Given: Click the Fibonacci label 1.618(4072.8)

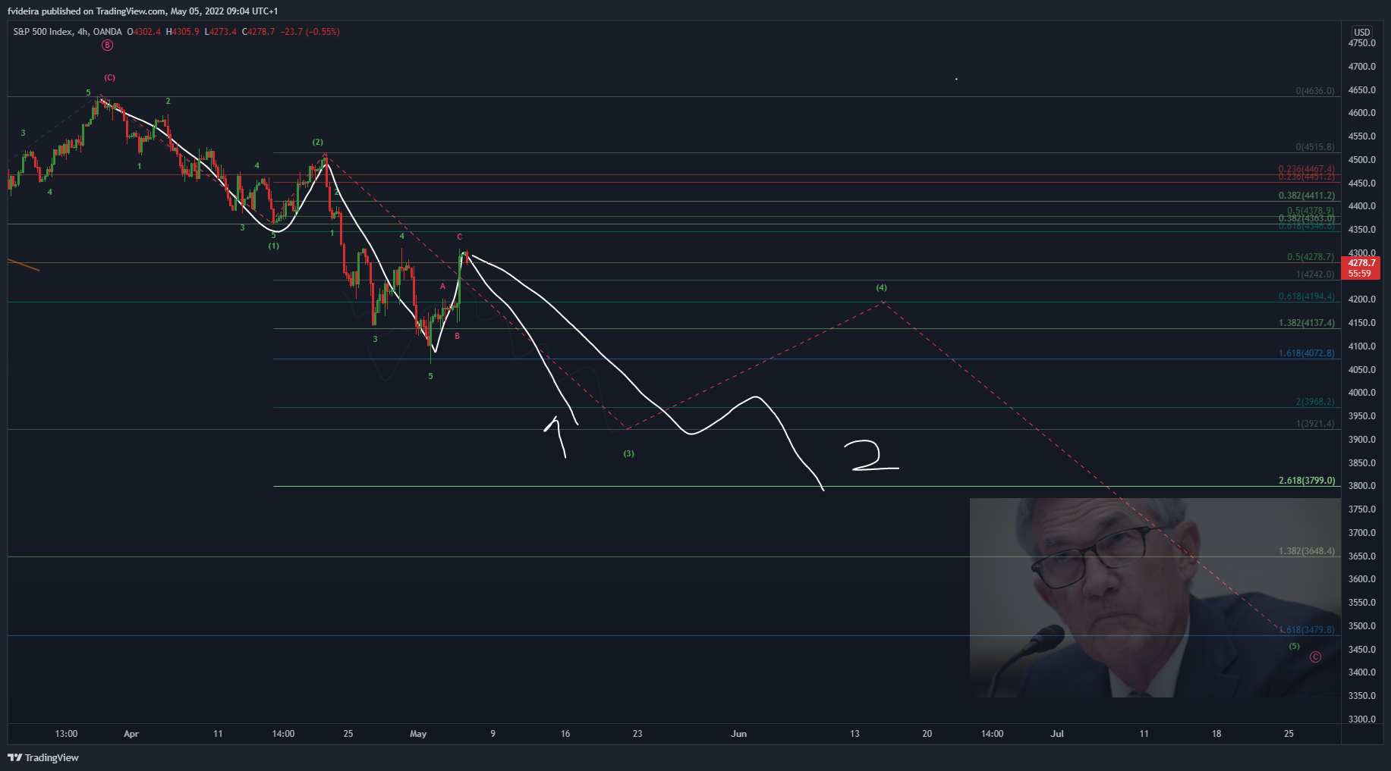Looking at the screenshot, I should (x=1307, y=353).
